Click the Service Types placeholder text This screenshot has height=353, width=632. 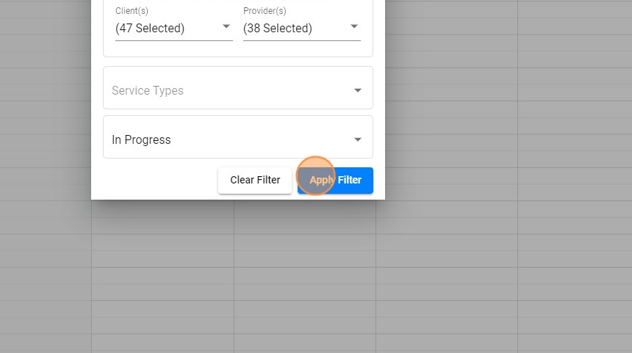(x=148, y=90)
